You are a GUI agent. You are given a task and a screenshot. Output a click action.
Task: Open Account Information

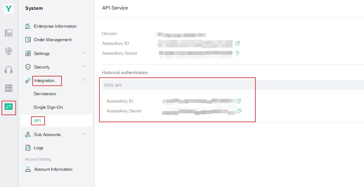tap(53, 169)
